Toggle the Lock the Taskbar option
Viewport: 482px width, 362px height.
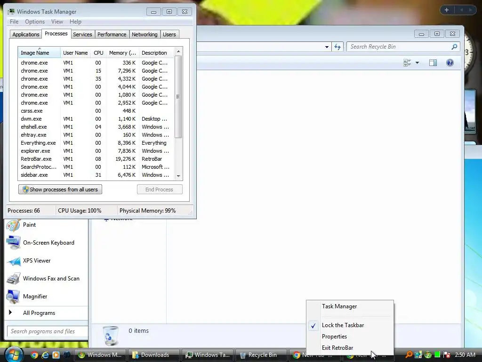(350, 325)
